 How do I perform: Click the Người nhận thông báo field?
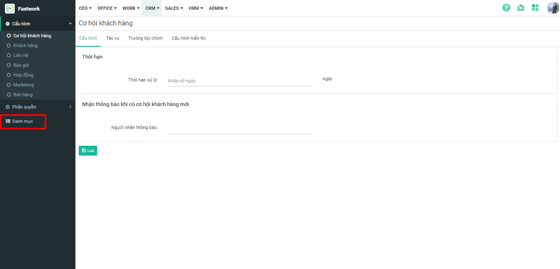pos(240,128)
